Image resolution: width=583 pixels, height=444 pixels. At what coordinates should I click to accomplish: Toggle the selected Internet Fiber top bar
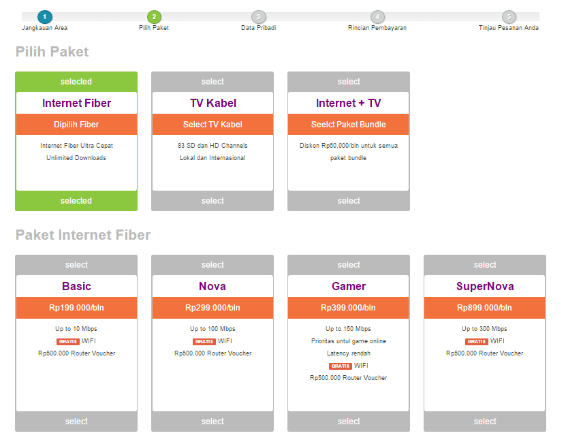pyautogui.click(x=76, y=82)
